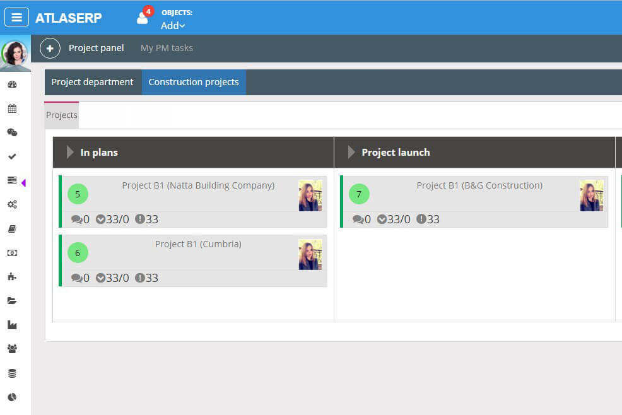Open the dashboard gauge sidebar icon

(12, 84)
